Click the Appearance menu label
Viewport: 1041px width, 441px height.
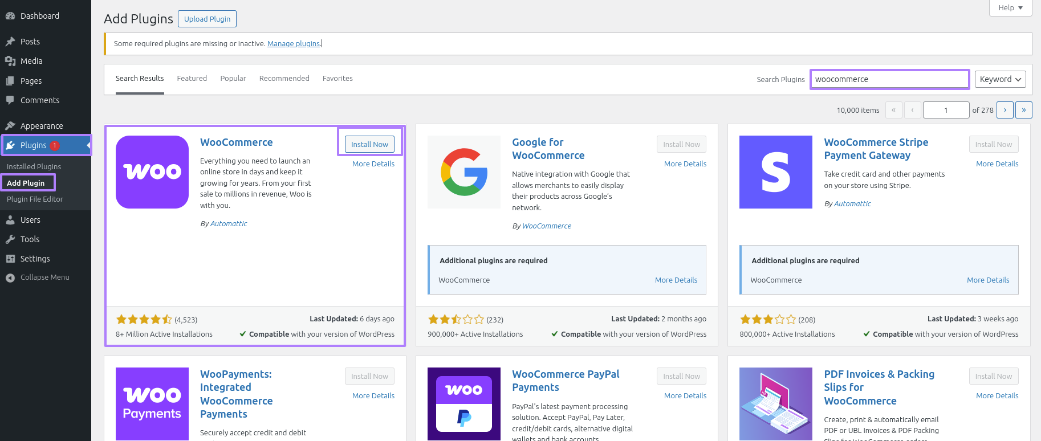click(42, 126)
